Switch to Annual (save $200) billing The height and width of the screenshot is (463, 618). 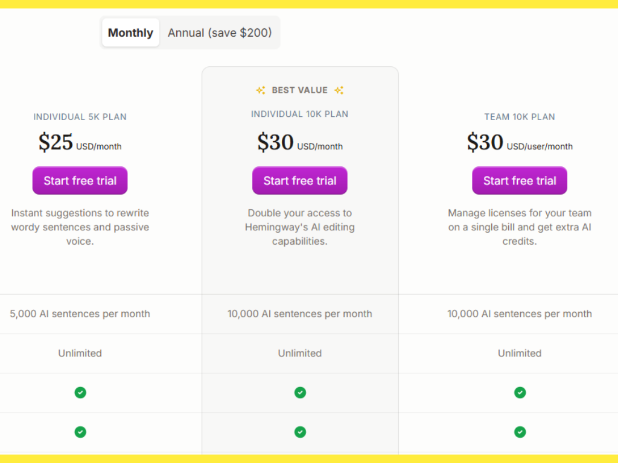220,33
